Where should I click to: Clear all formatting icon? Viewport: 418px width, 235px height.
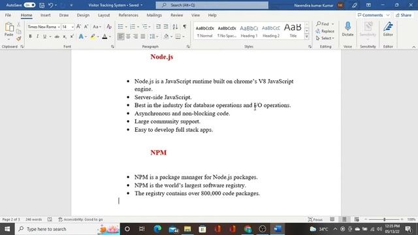point(109,27)
